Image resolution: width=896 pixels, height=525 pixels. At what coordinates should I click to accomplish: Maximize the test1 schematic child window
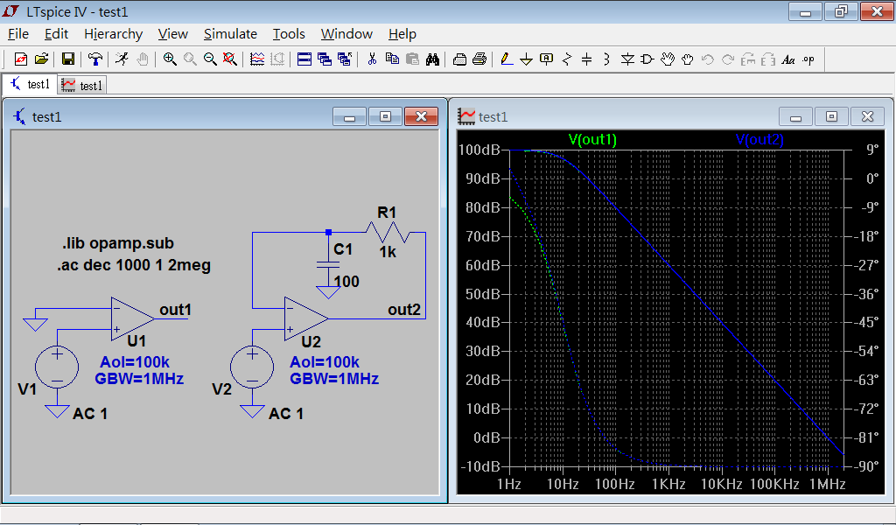(x=386, y=116)
